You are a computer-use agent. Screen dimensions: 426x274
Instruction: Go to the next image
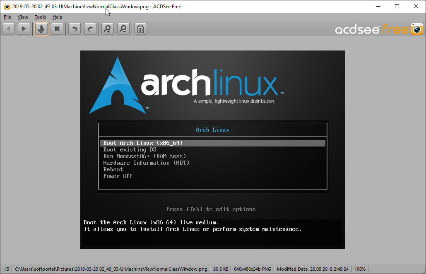[x=24, y=29]
